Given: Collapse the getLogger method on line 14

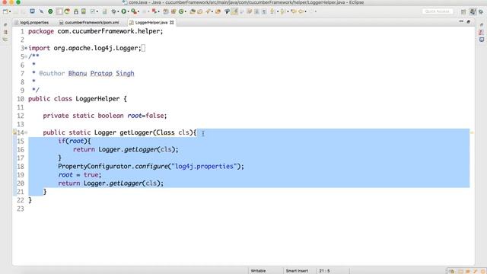Looking at the screenshot, I should point(26,132).
